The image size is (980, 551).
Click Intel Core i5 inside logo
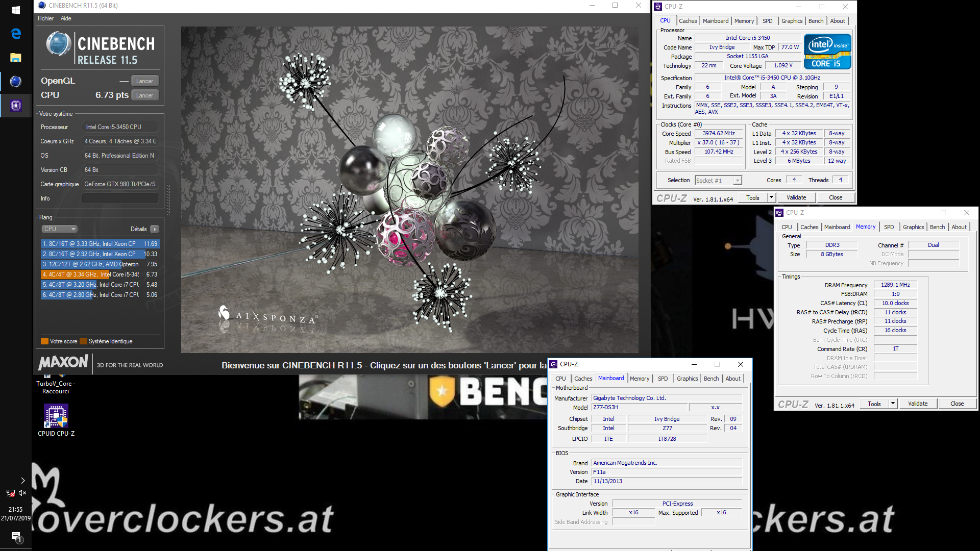point(827,52)
